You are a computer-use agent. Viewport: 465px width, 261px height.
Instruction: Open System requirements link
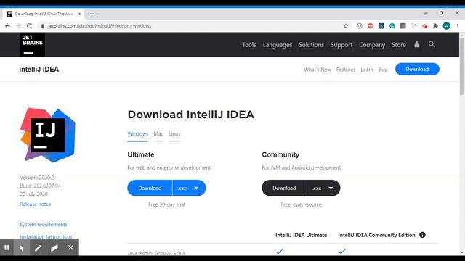44,225
